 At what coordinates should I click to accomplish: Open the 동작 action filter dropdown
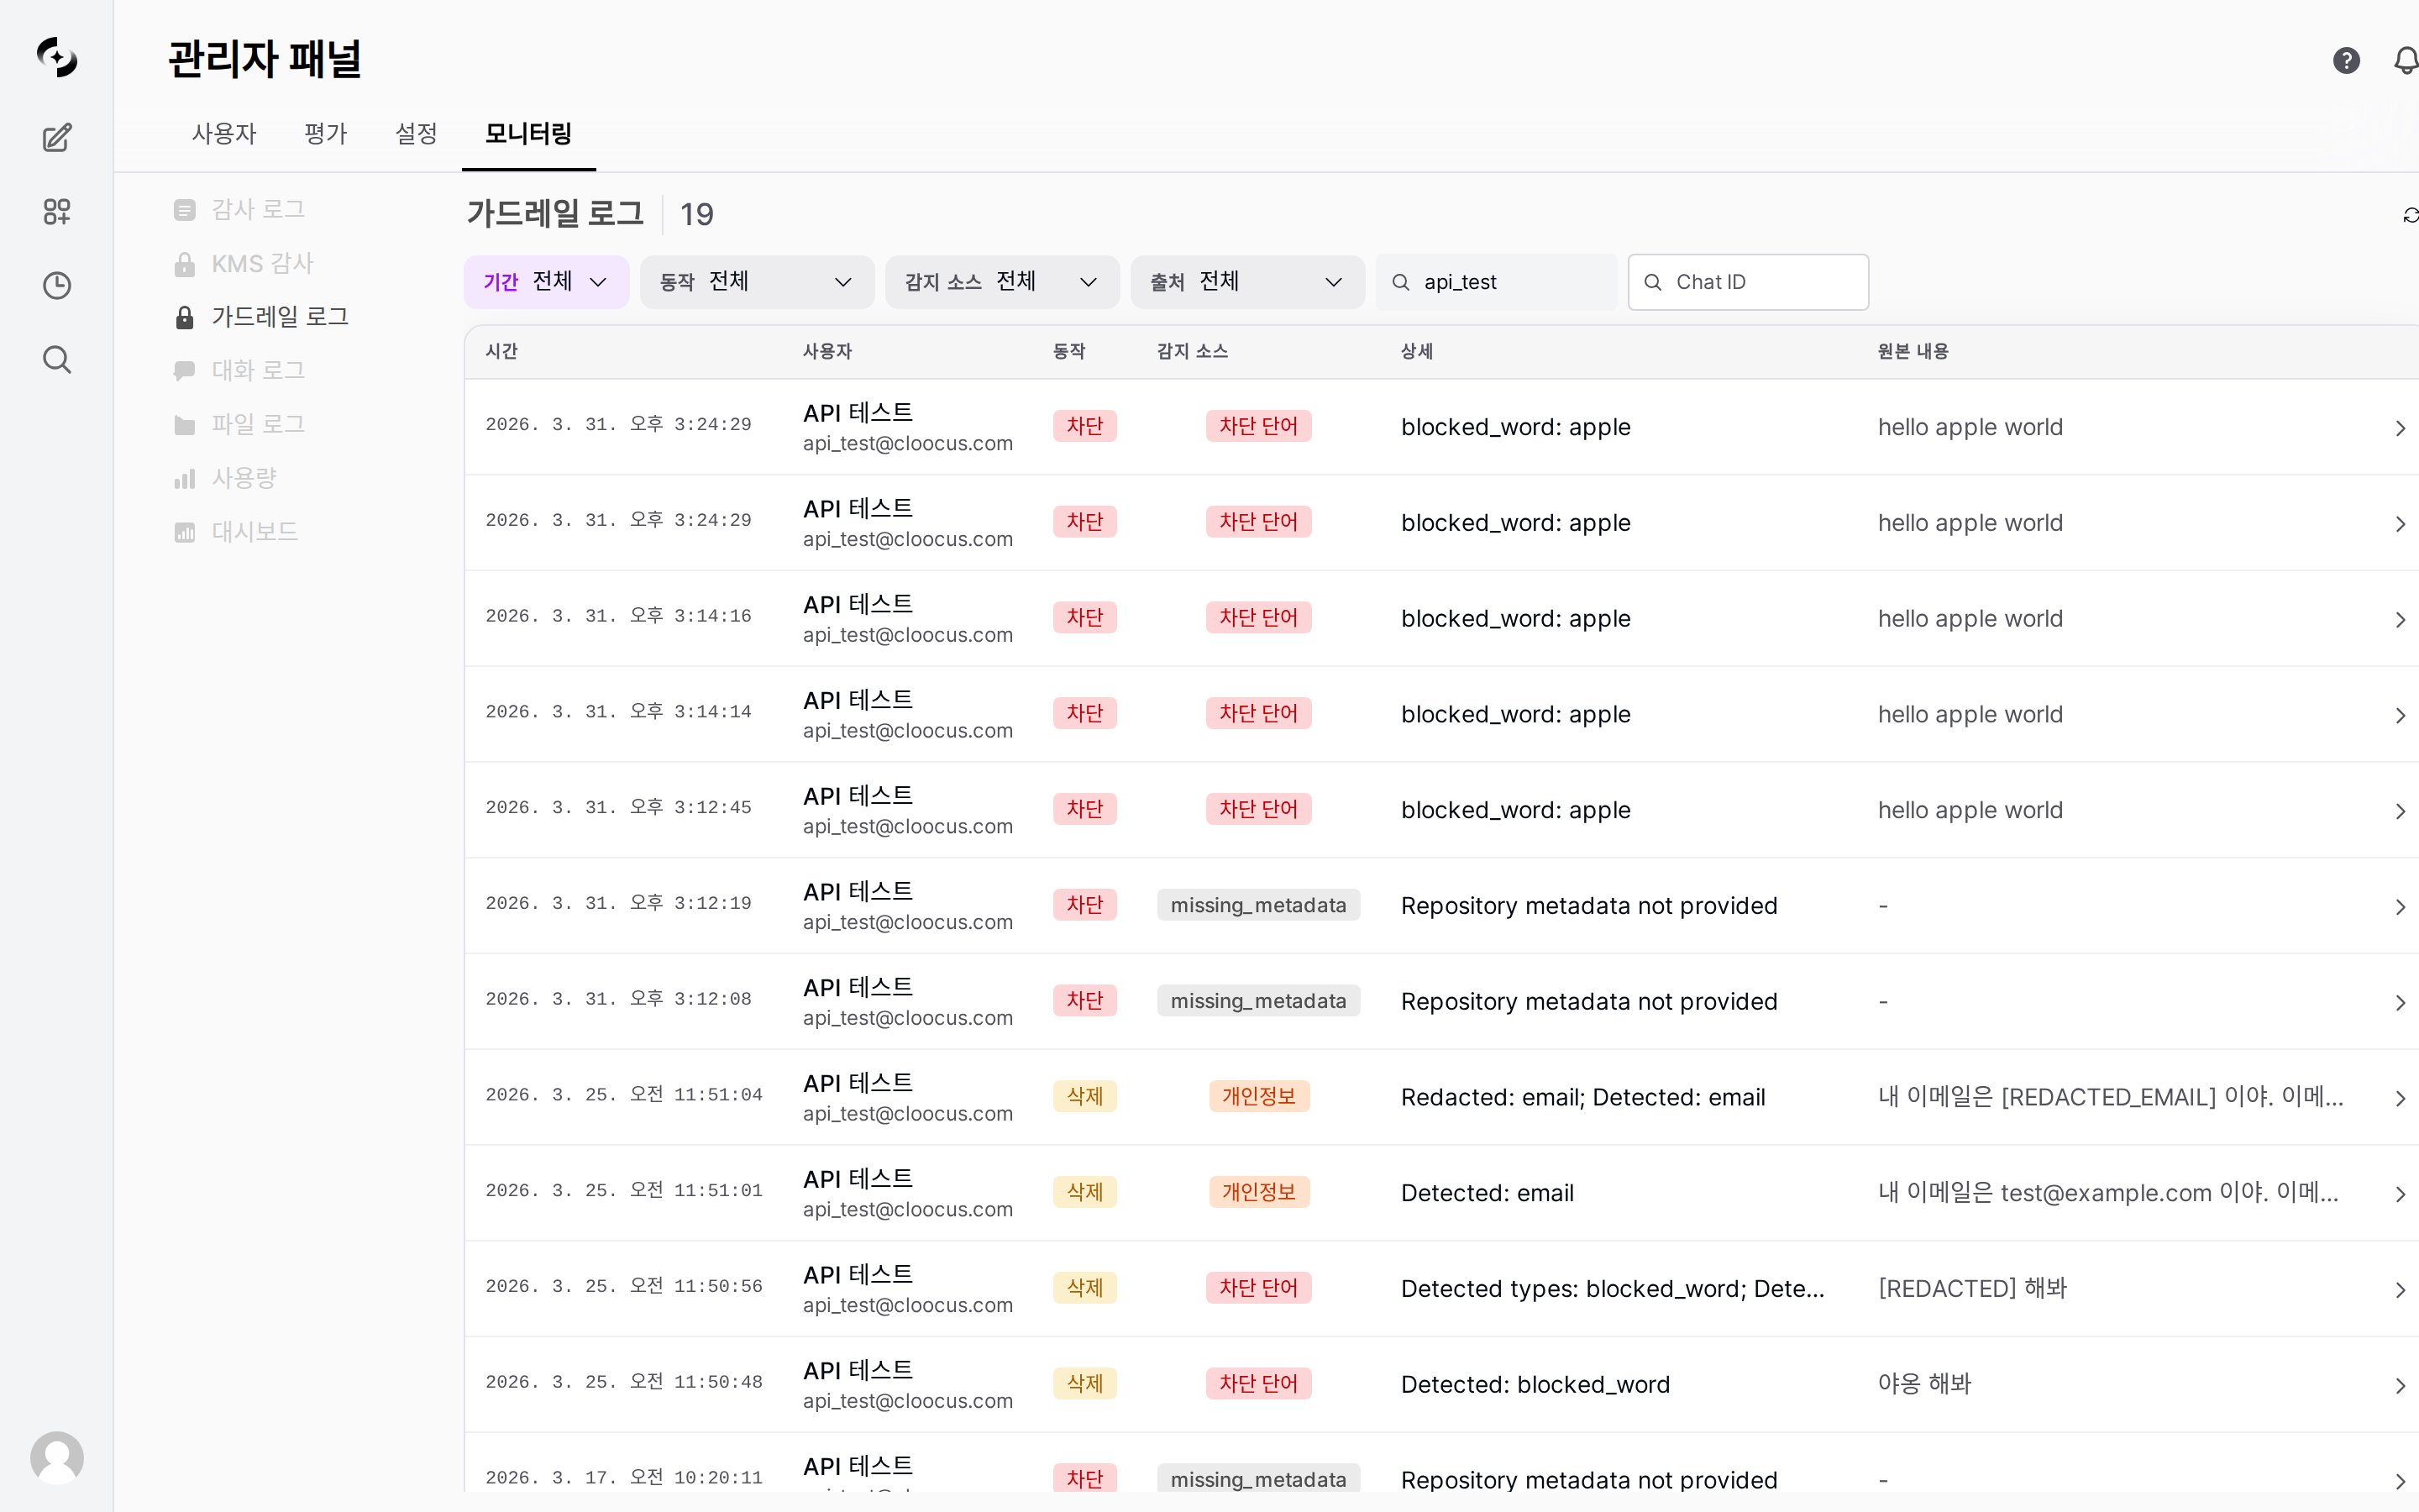[x=757, y=282]
